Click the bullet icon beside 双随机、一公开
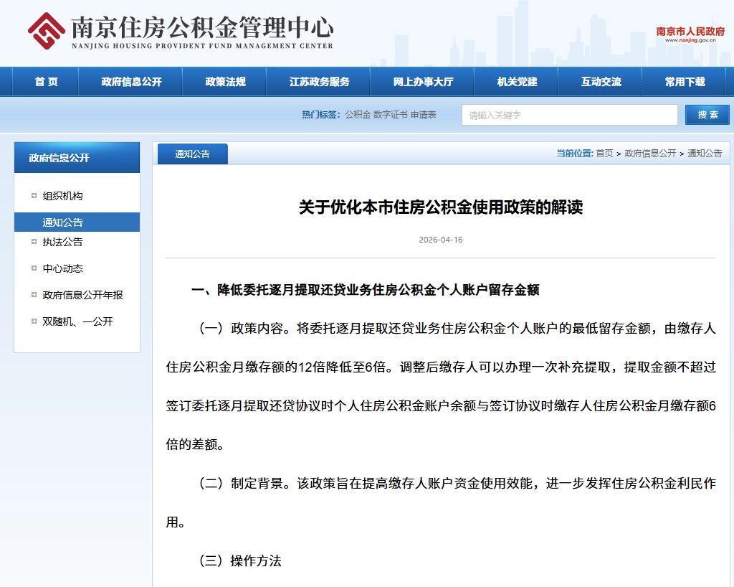Screen dimensions: 734x587 click(34, 321)
